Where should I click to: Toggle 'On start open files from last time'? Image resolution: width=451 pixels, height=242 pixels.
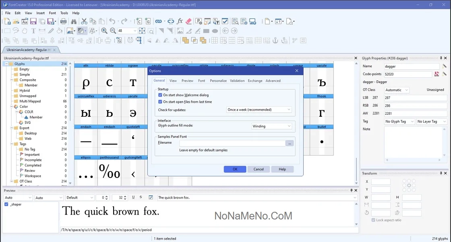pyautogui.click(x=160, y=102)
